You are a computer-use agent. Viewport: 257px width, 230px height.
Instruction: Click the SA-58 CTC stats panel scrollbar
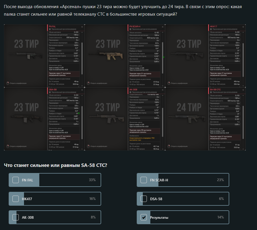[x=243, y=123]
